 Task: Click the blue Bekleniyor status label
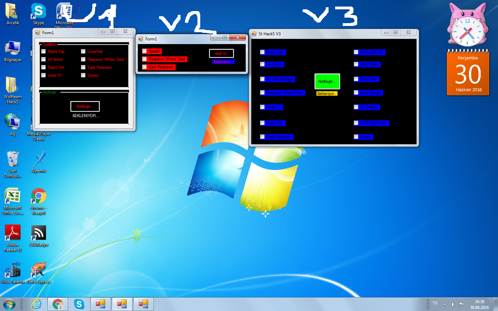pyautogui.click(x=223, y=62)
